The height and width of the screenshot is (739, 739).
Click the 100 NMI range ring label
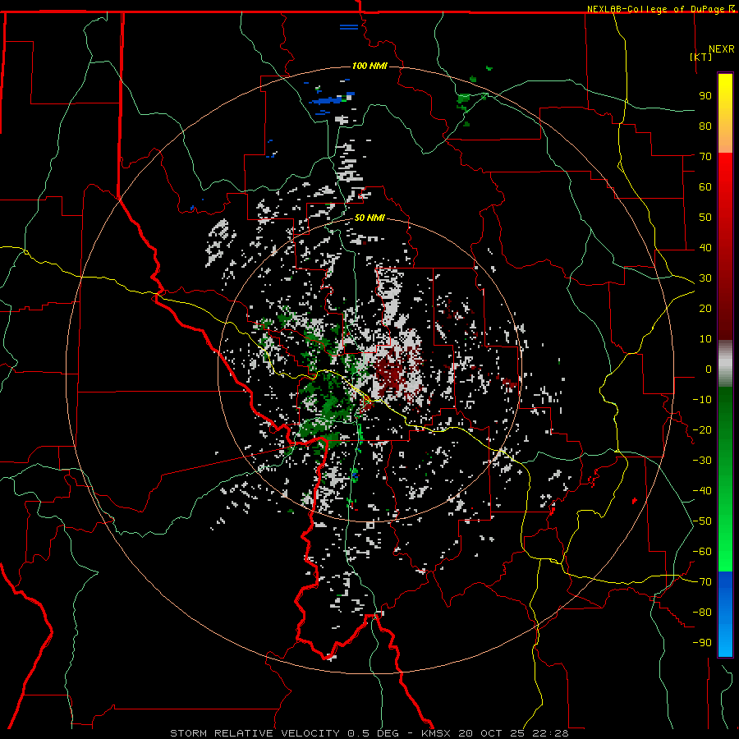(x=369, y=66)
